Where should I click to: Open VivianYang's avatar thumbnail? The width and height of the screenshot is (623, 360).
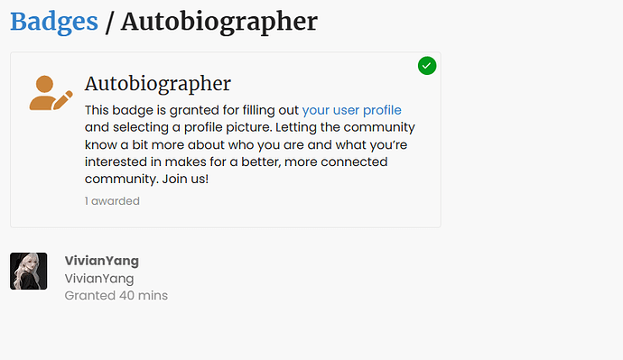[29, 271]
